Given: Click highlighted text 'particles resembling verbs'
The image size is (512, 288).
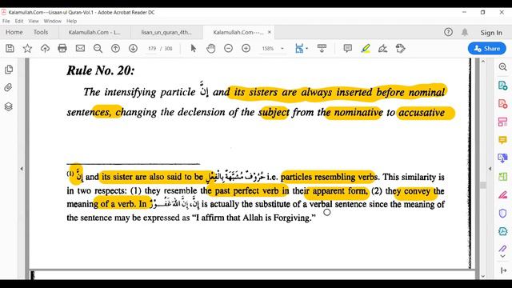Looking at the screenshot, I should pos(329,177).
